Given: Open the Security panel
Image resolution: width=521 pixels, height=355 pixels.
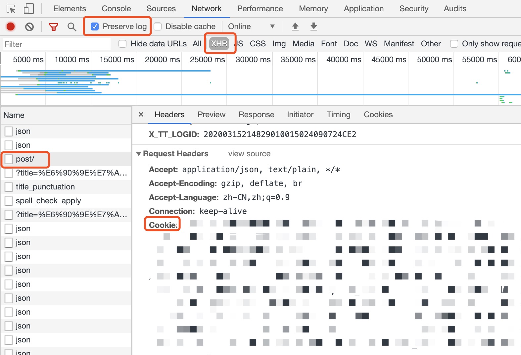Looking at the screenshot, I should point(414,9).
